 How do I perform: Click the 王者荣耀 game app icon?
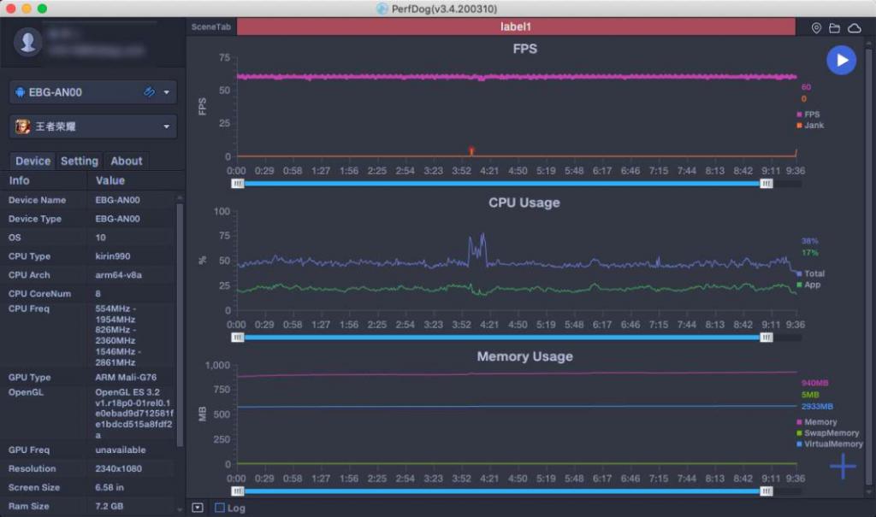coord(22,126)
